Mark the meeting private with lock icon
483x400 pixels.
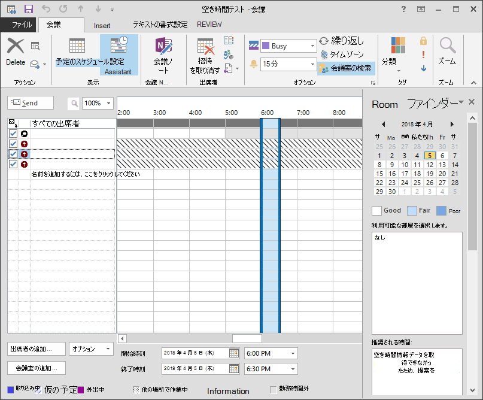(x=424, y=40)
